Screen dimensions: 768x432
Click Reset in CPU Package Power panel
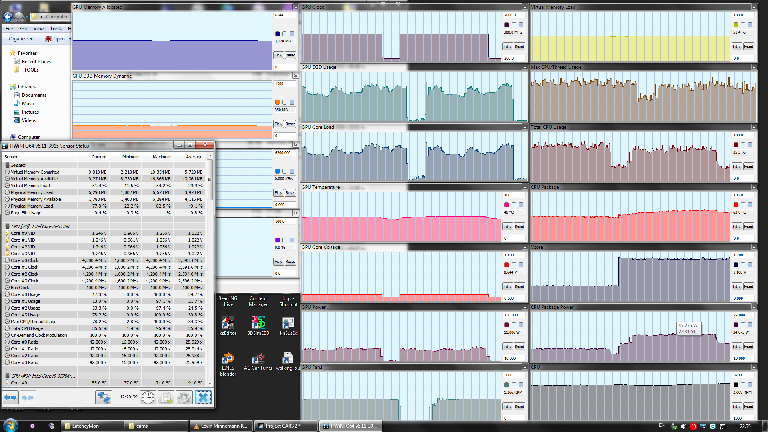[748, 346]
